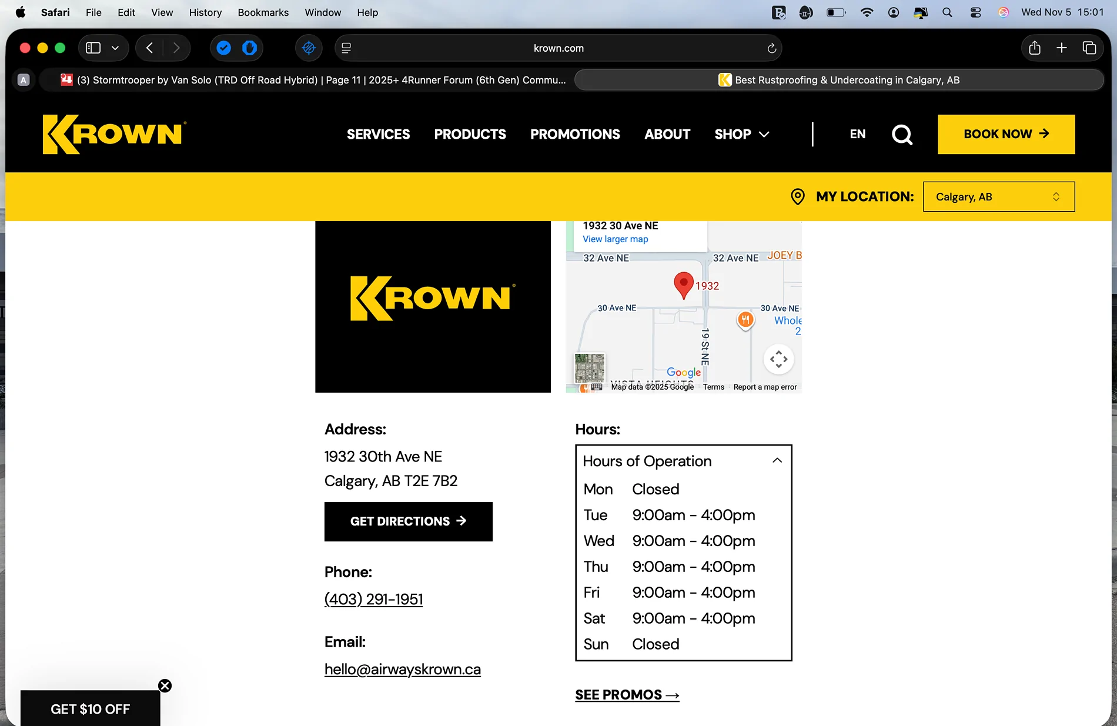This screenshot has width=1117, height=726.
Task: Open the Promotions nav item
Action: 574,135
